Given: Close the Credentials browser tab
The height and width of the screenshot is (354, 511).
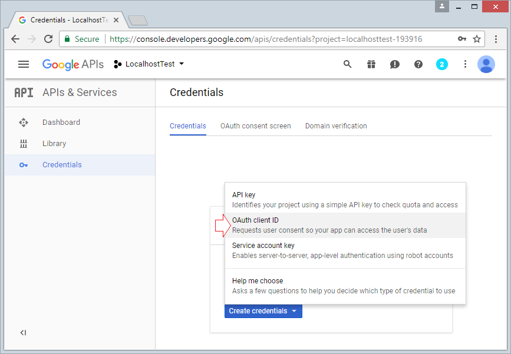Looking at the screenshot, I should click(x=116, y=20).
